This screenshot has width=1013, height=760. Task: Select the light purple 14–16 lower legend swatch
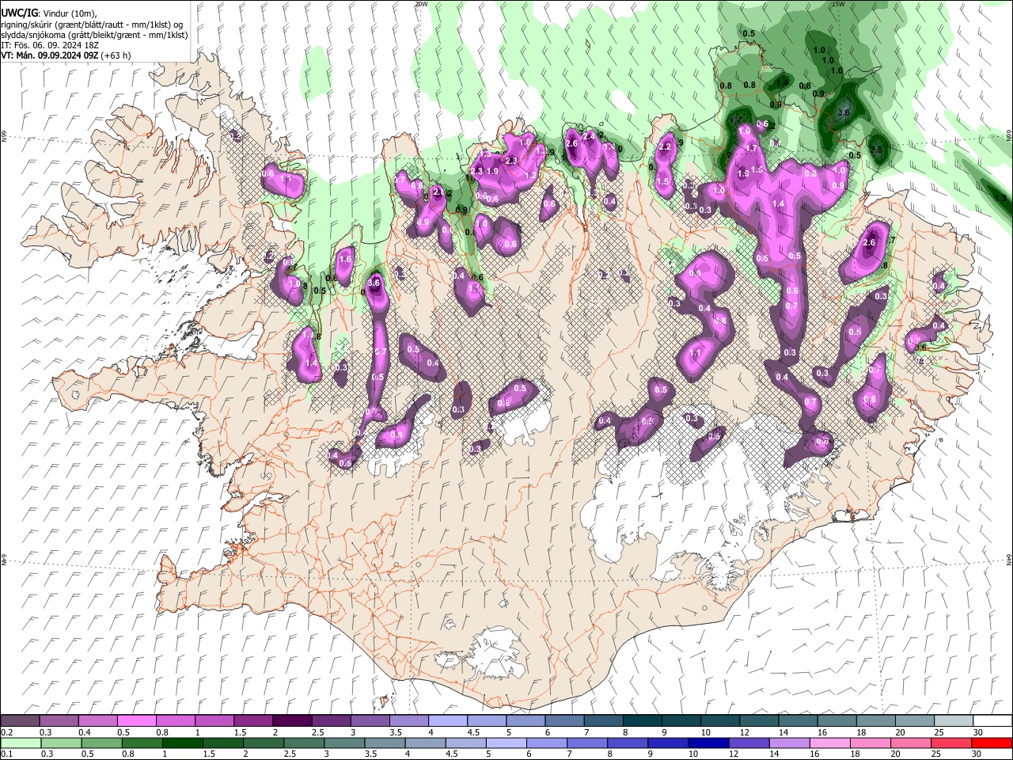point(788,743)
